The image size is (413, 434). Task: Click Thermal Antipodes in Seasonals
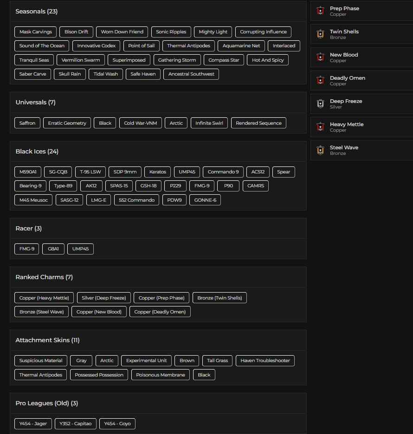[x=188, y=45]
